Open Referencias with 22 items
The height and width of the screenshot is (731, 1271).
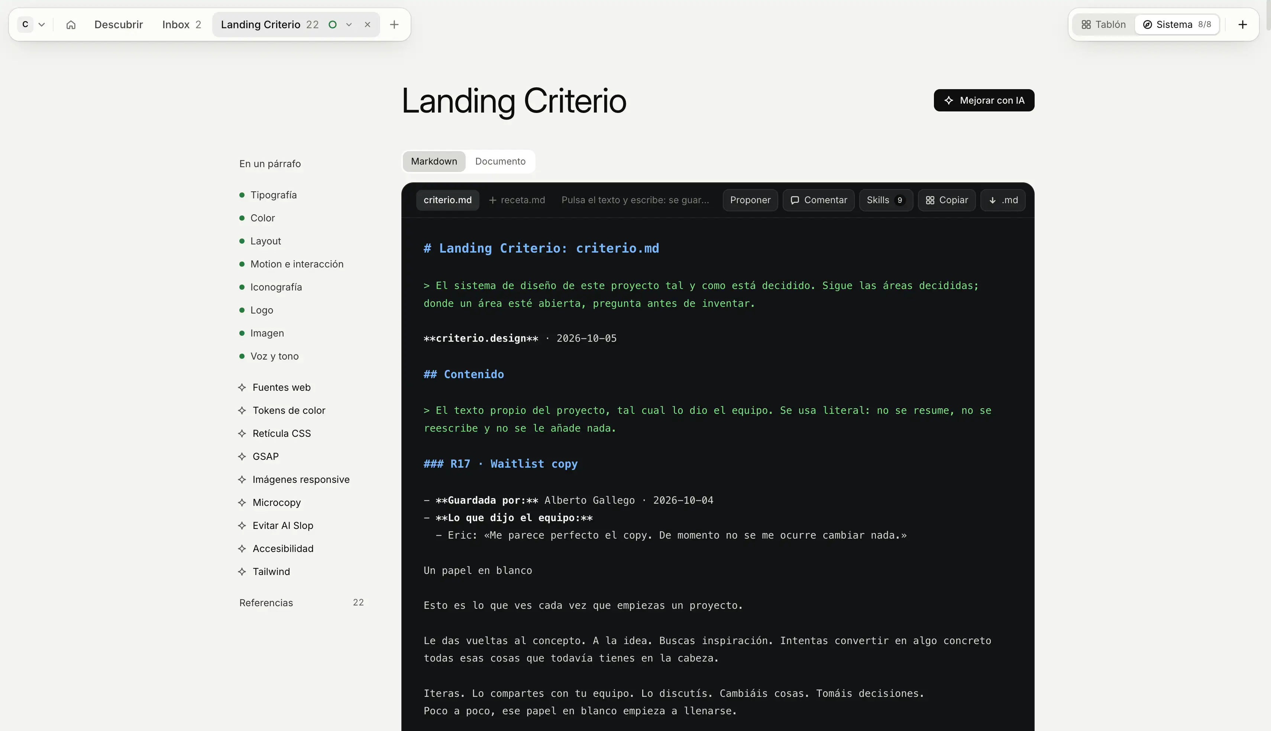pos(301,602)
